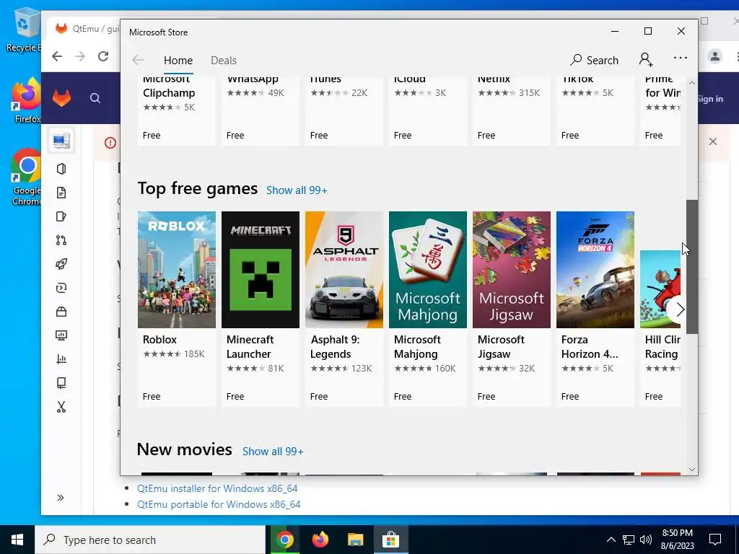Select the iCloud card with 3K ratings
Viewport: 739px width, 554px height.
pyautogui.click(x=428, y=111)
